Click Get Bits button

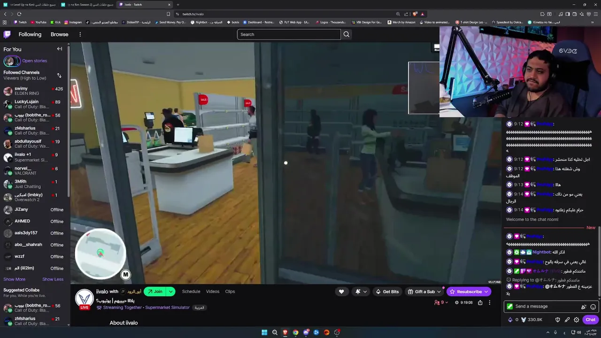[x=387, y=292]
